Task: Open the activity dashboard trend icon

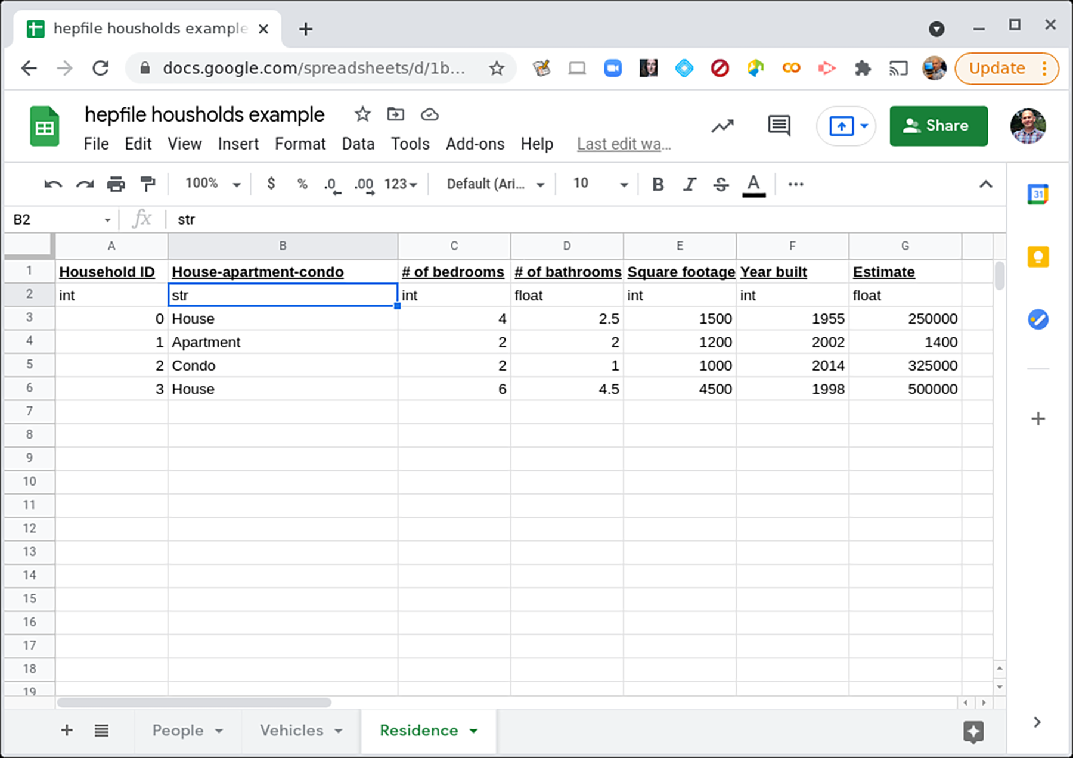Action: pos(722,126)
